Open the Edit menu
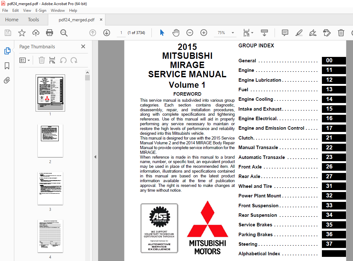The height and width of the screenshot is (261, 353). click(16, 10)
